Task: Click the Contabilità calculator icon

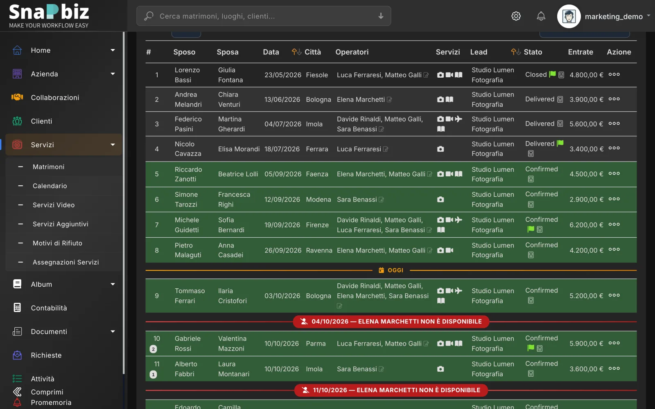Action: coord(17,308)
